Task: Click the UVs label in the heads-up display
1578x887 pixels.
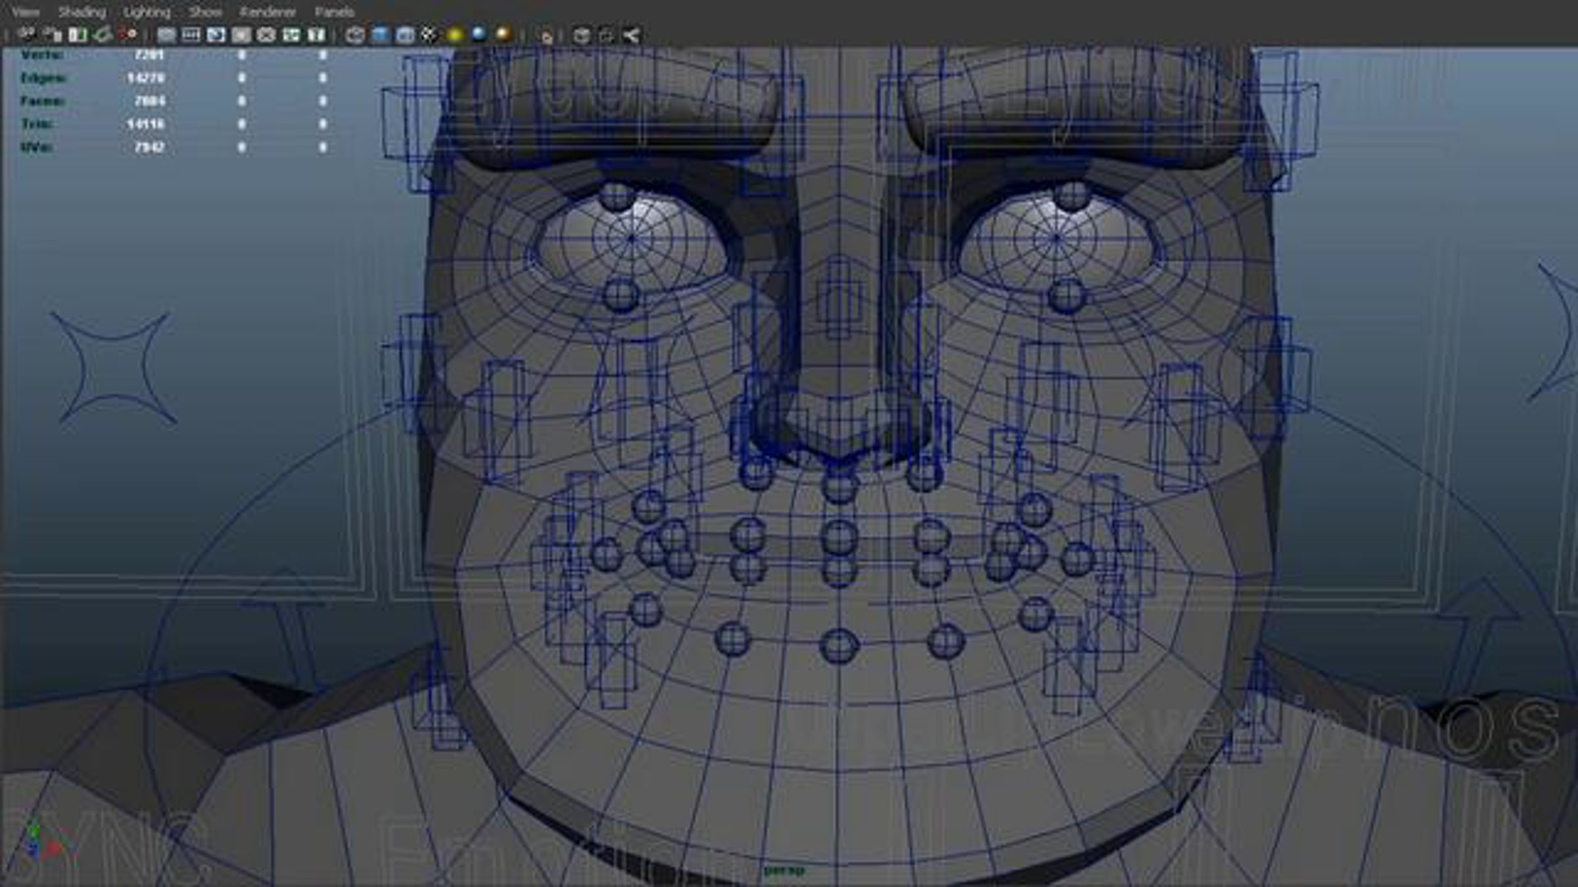Action: (36, 147)
